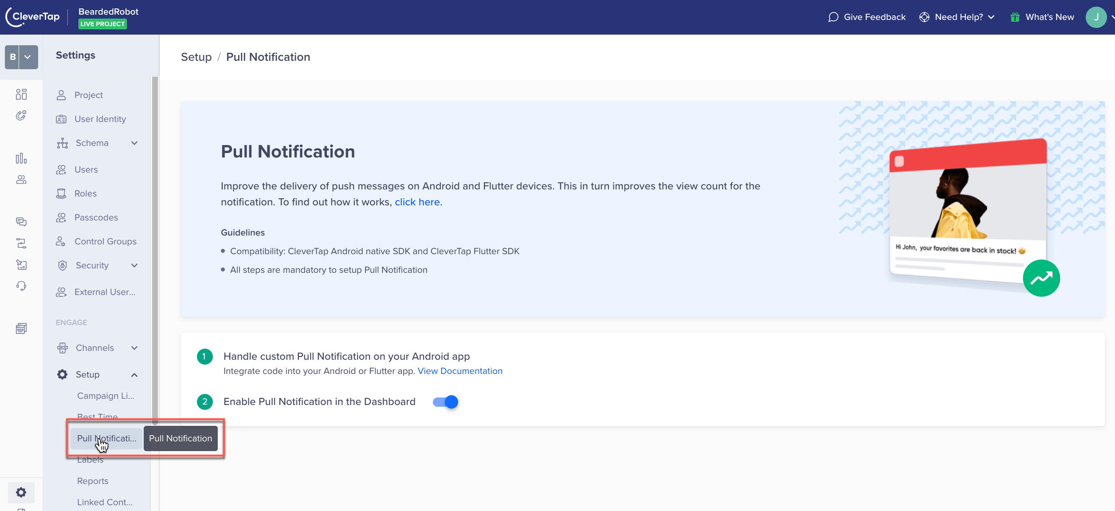The height and width of the screenshot is (511, 1115).
Task: Disable the Pull Notification dashboard toggle
Action: click(x=445, y=402)
